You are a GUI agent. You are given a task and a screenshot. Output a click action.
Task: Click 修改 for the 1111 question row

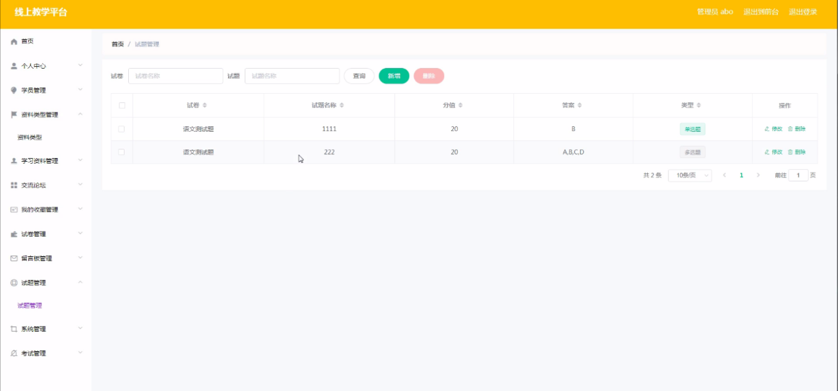tap(774, 129)
